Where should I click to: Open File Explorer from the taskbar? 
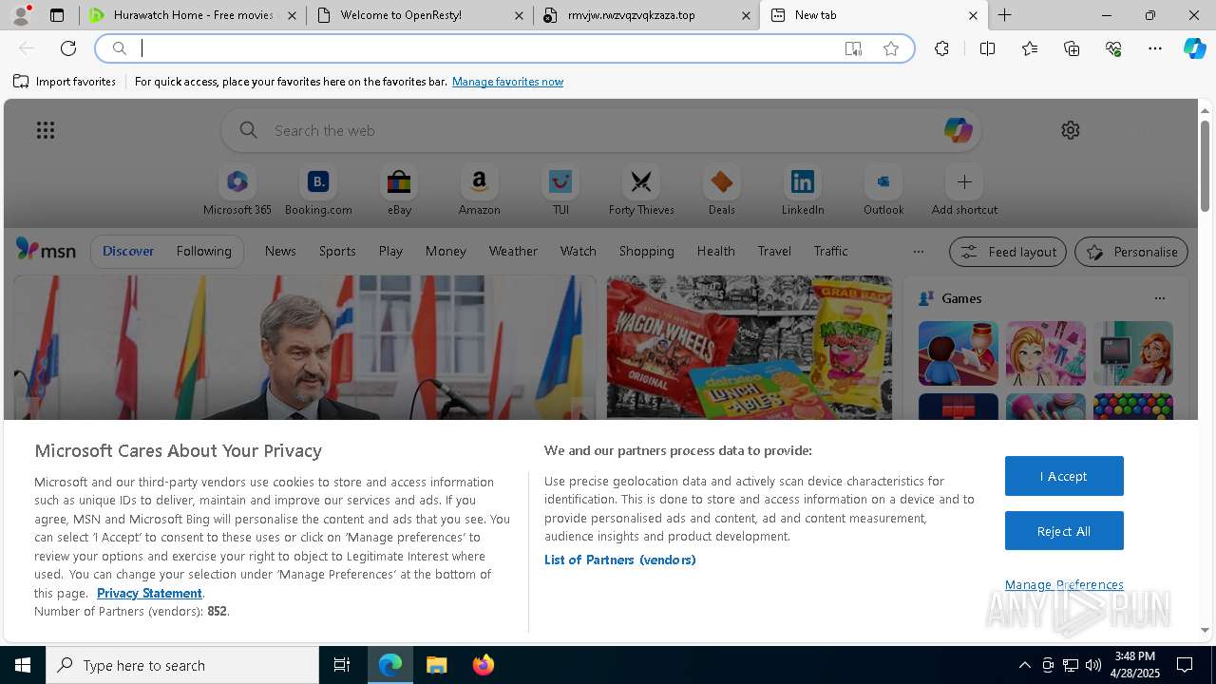point(436,665)
